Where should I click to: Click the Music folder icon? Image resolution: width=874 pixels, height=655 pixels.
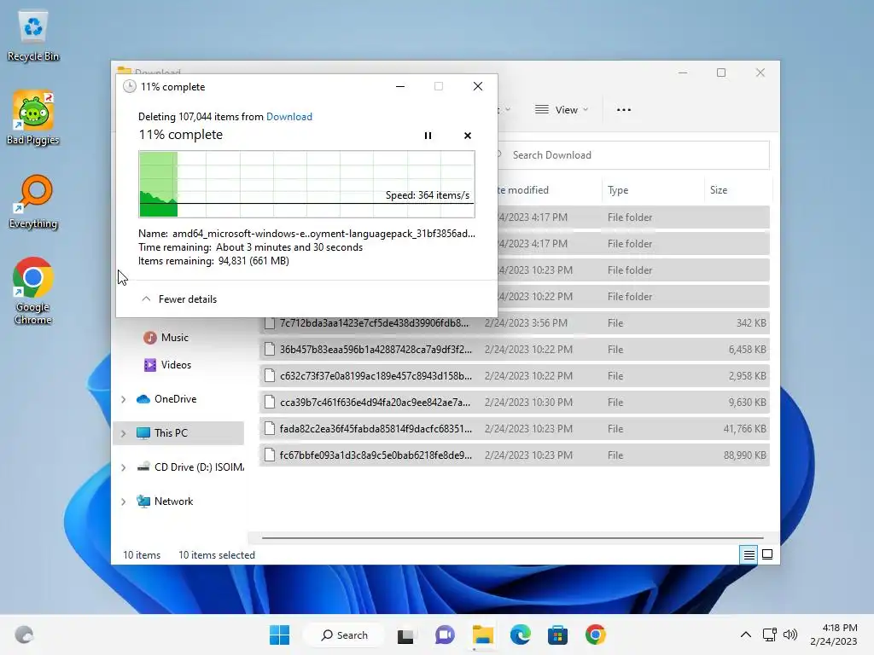150,338
